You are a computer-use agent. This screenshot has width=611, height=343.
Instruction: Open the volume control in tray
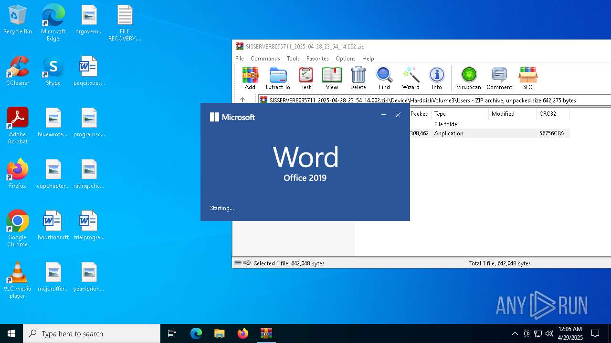point(549,333)
